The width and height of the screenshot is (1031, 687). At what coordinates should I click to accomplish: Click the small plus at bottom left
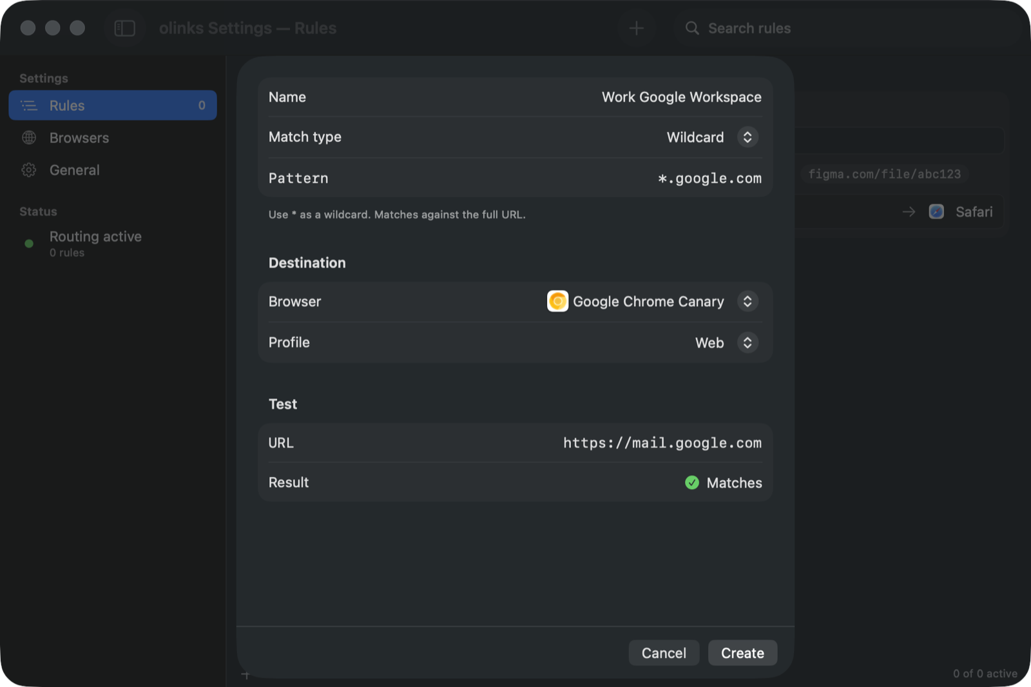coord(246,675)
